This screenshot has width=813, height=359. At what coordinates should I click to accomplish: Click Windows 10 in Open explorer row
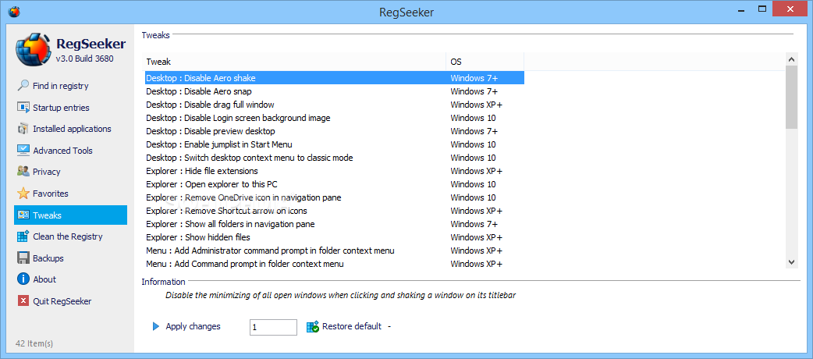pyautogui.click(x=473, y=184)
